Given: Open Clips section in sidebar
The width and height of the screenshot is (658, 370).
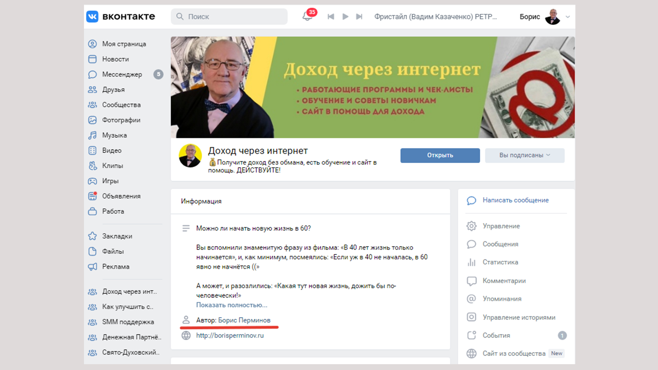Looking at the screenshot, I should 112,166.
